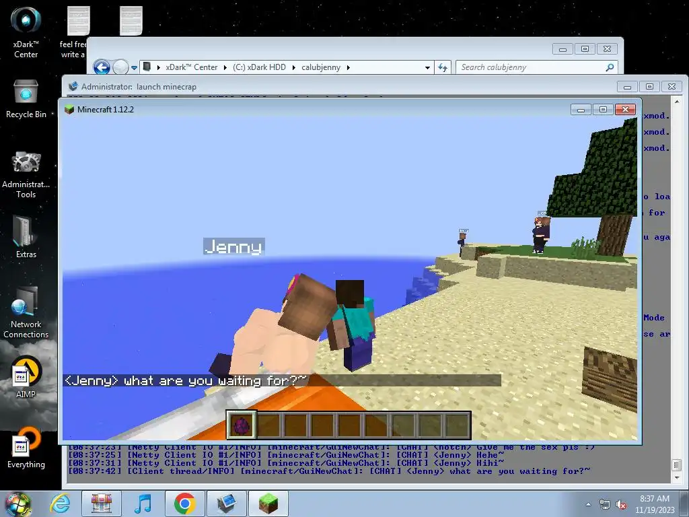Open the Recycle Bin desktop icon
Screen dimensions: 689x517
[x=26, y=100]
